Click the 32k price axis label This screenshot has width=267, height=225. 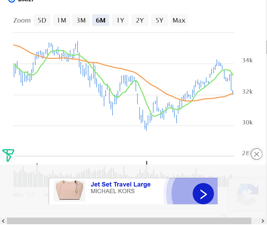[x=247, y=92]
